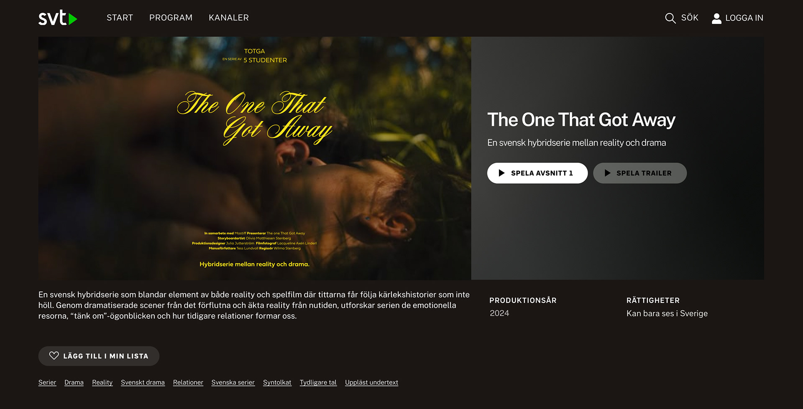
Task: Click the user profile icon
Action: pos(716,18)
